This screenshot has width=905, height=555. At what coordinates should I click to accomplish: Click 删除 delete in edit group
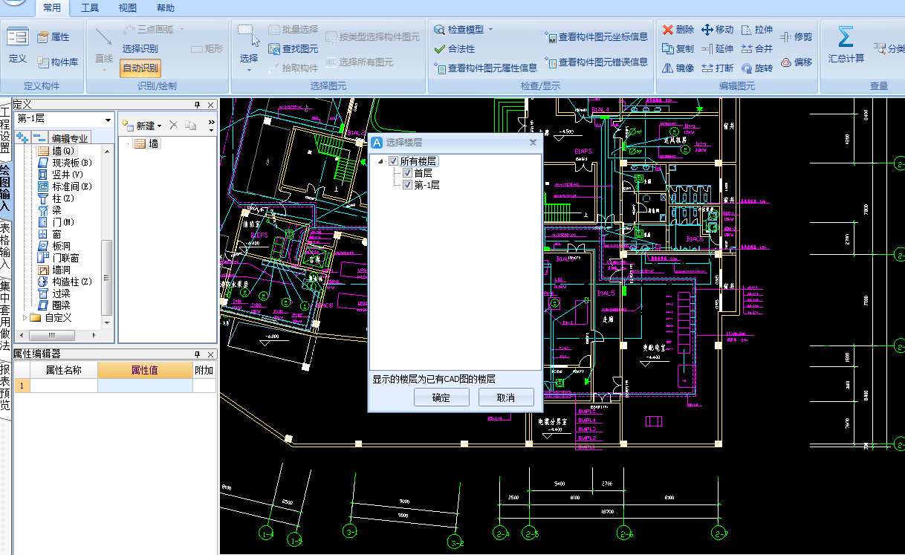coord(678,30)
